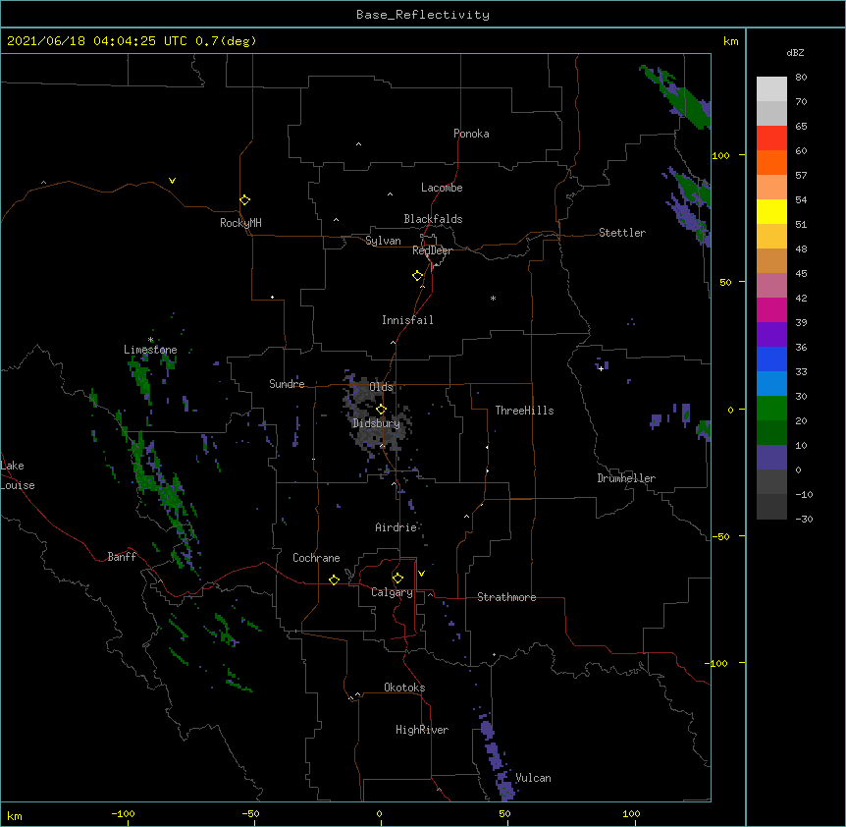Select the Didsbury town label
The width and height of the screenshot is (846, 827).
(x=376, y=423)
